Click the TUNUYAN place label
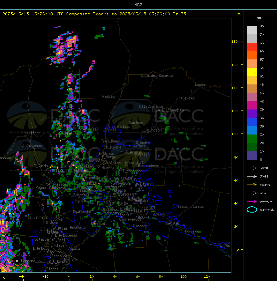Screen dimensions: 277x281 click(71, 260)
